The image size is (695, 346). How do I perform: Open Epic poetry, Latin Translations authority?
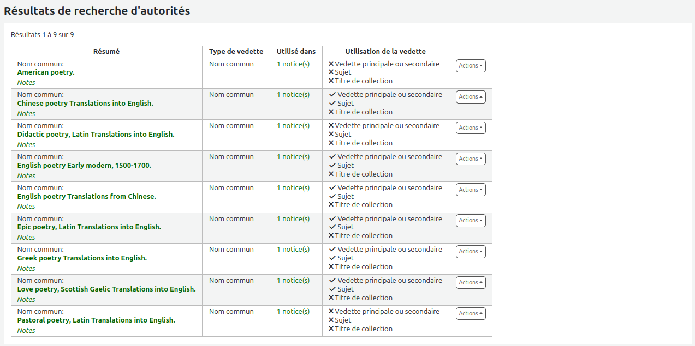coord(89,227)
